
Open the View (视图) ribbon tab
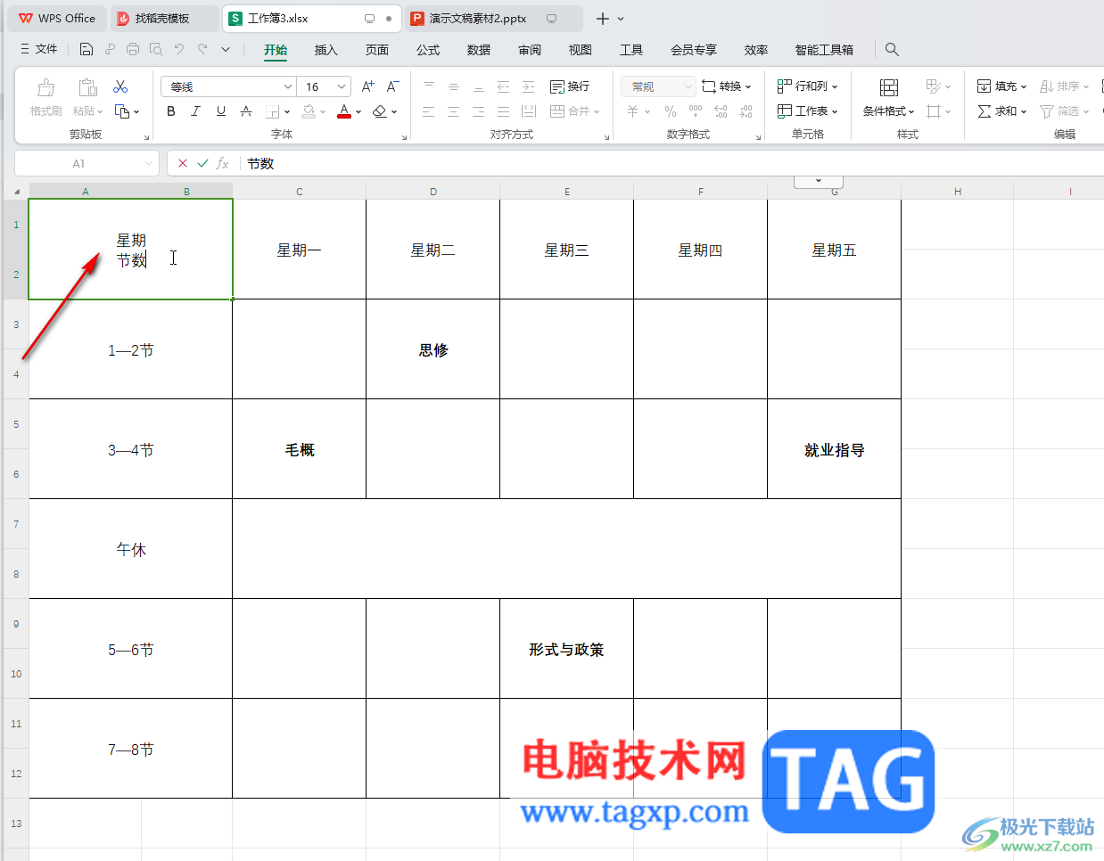(581, 50)
